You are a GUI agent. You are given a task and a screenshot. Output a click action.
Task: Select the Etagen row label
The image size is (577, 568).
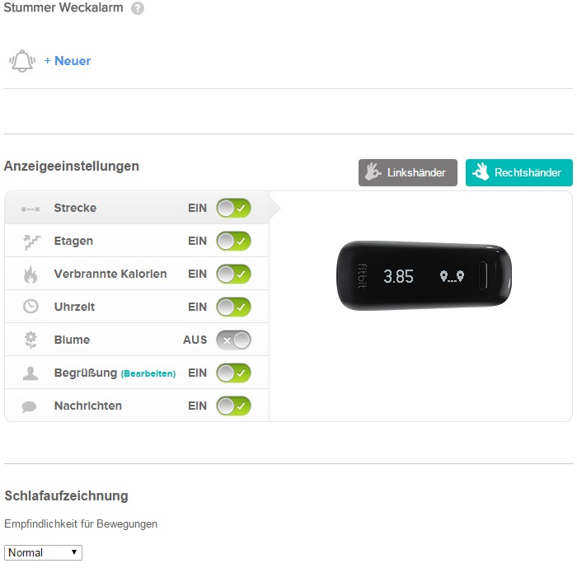[x=73, y=241]
